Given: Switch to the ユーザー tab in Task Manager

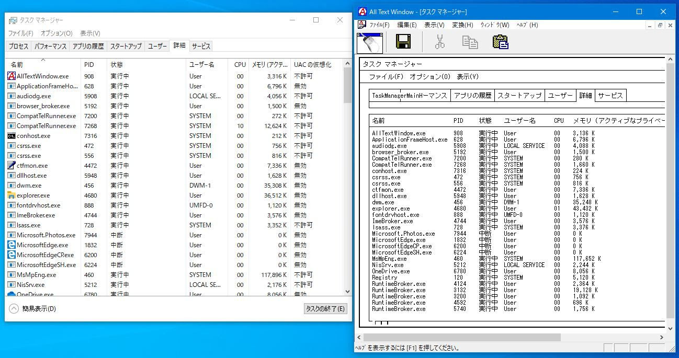Looking at the screenshot, I should (x=157, y=46).
